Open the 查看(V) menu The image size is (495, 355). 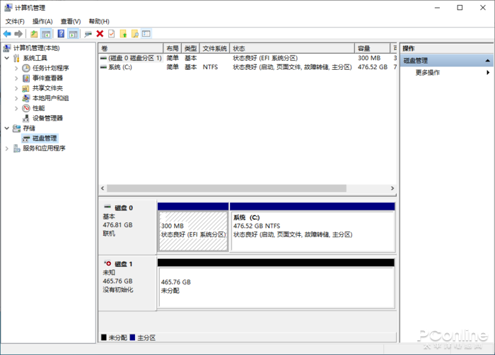tap(71, 21)
